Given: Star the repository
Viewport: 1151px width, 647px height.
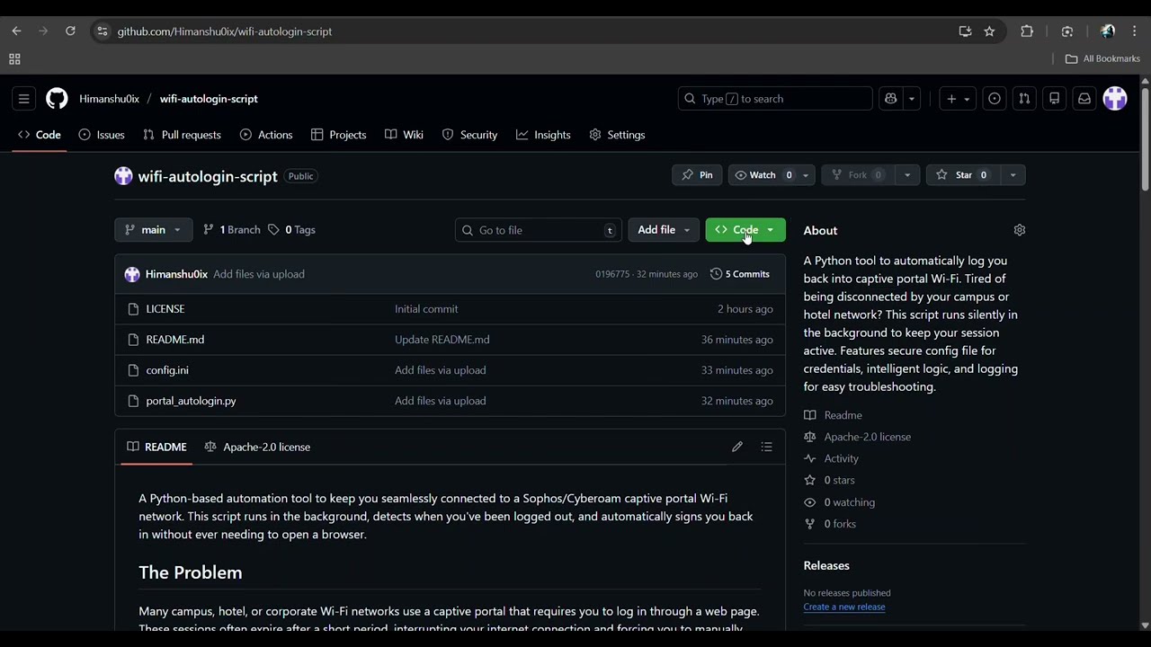Looking at the screenshot, I should [x=962, y=175].
